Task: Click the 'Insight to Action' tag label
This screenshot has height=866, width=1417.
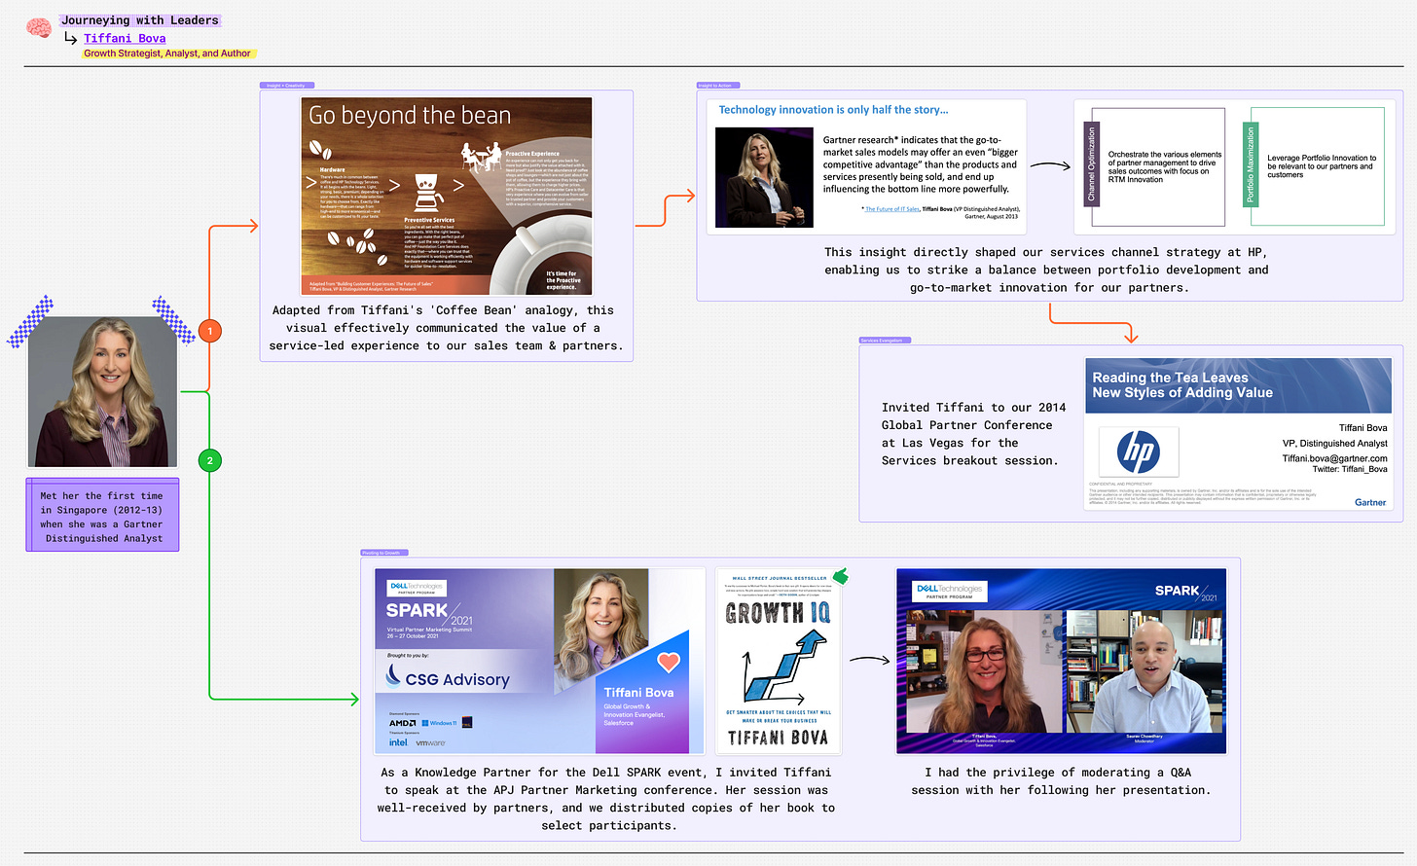Action: click(718, 86)
